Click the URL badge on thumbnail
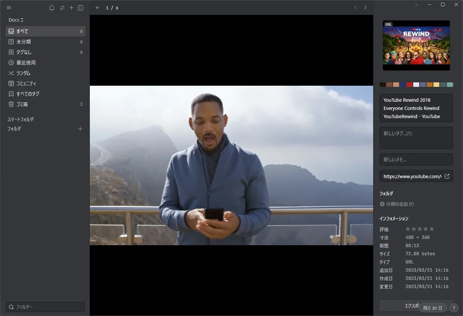 [x=388, y=25]
